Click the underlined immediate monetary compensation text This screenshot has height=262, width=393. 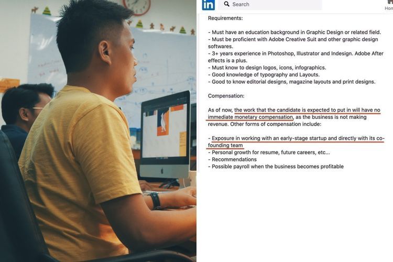pyautogui.click(x=250, y=117)
